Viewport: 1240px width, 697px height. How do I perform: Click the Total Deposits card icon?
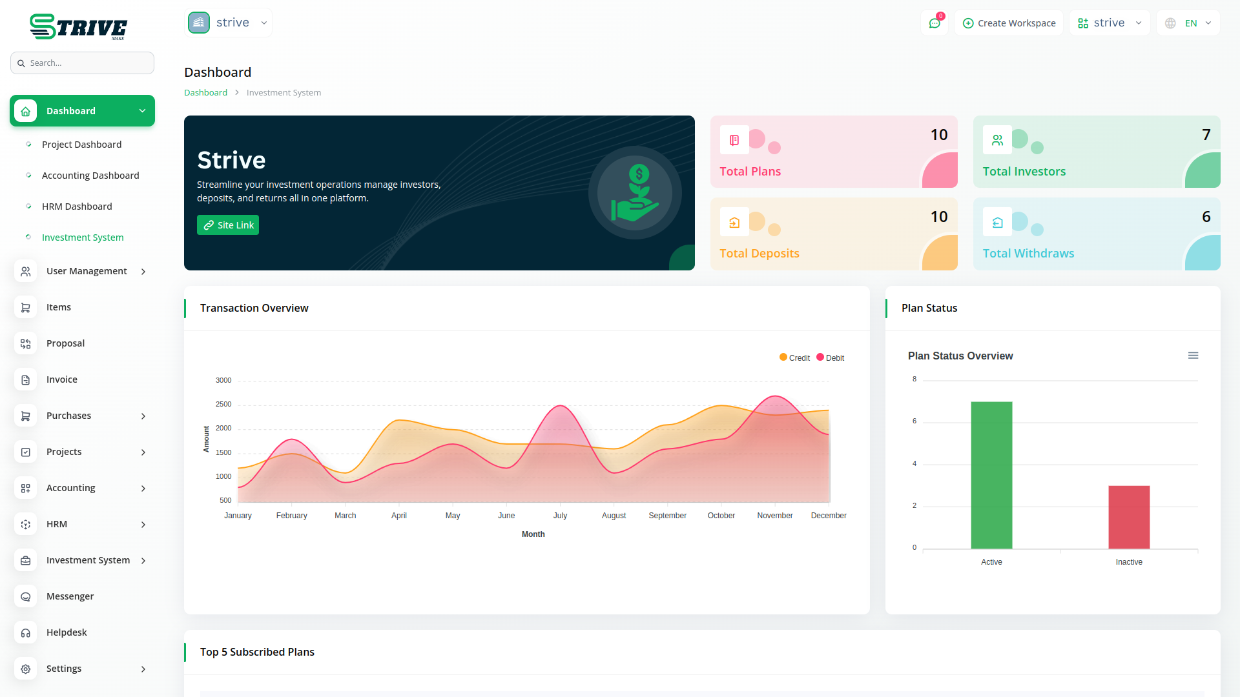pos(734,223)
